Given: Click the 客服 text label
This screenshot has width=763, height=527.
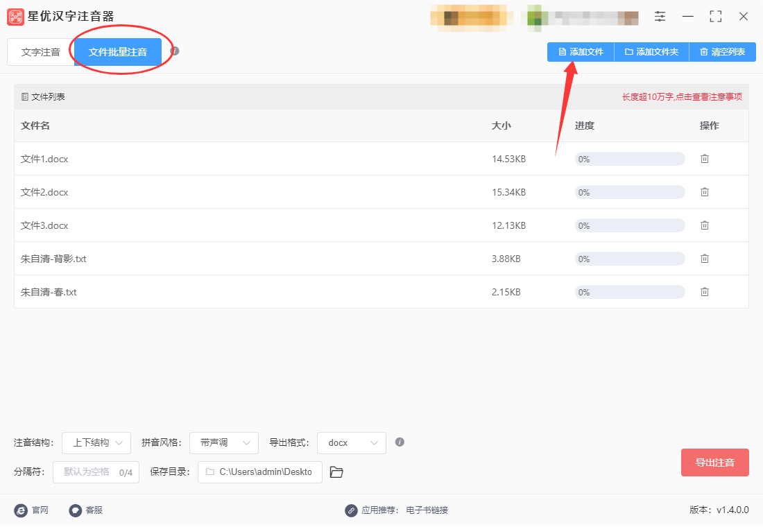Looking at the screenshot, I should coord(94,510).
